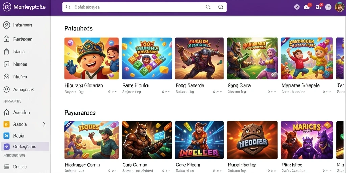Screen dimensions: 346x173
Task: Click the circular disc icon in header
Action: [x=297, y=7]
